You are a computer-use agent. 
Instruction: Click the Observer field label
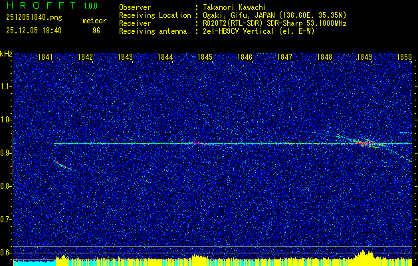click(x=135, y=8)
